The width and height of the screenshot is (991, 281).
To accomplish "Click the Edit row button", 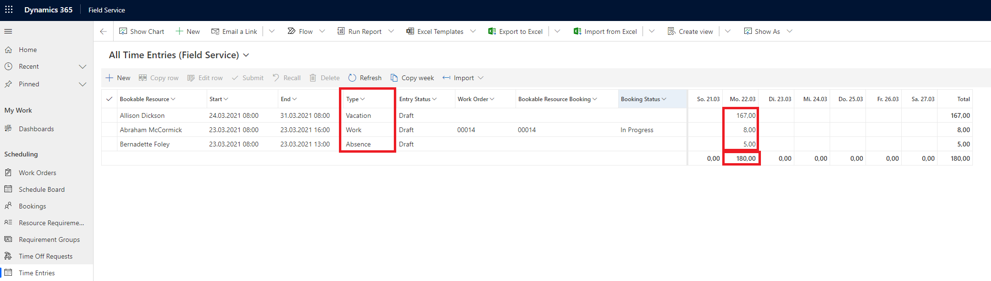I will pos(205,78).
